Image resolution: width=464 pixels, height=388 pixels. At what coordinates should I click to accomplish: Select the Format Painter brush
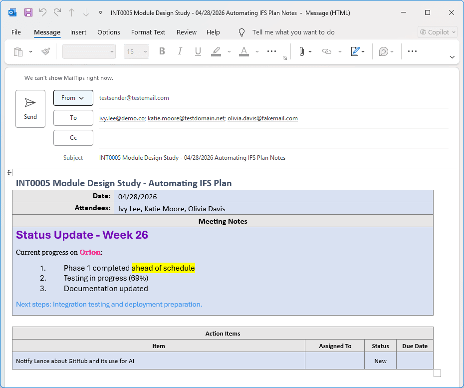coord(45,51)
